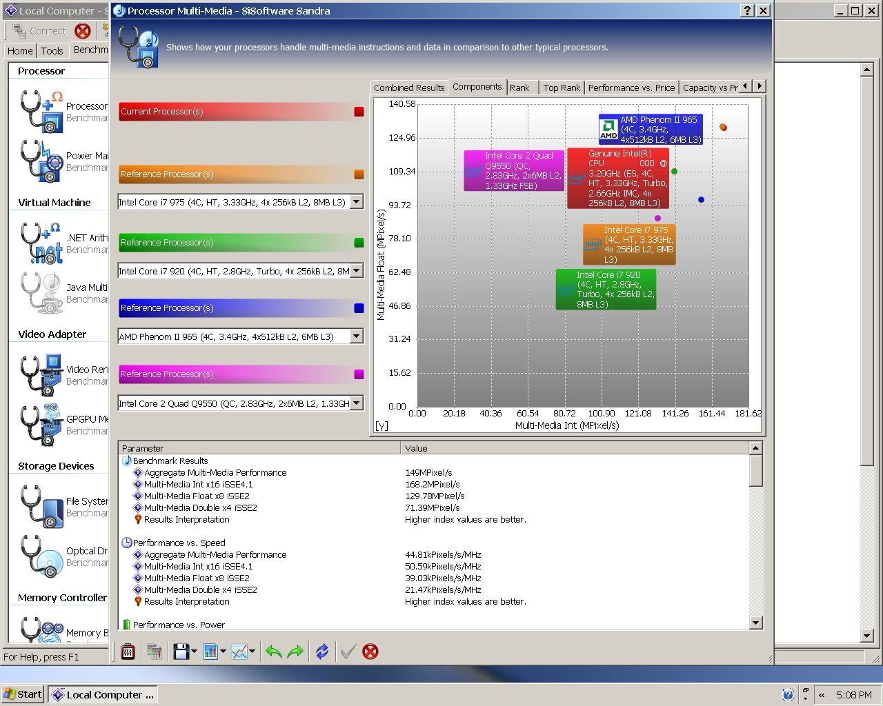The height and width of the screenshot is (706, 883).
Task: Open the AMD Phenom II 965 reference dropdown
Action: pyautogui.click(x=356, y=336)
